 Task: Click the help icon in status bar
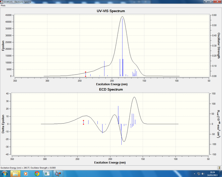(219, 168)
